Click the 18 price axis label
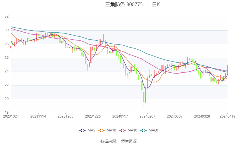 7,113
